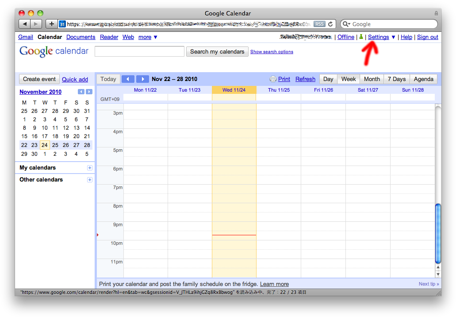This screenshot has width=456, height=317.
Task: Go to previous week with left arrow
Action: click(x=128, y=79)
